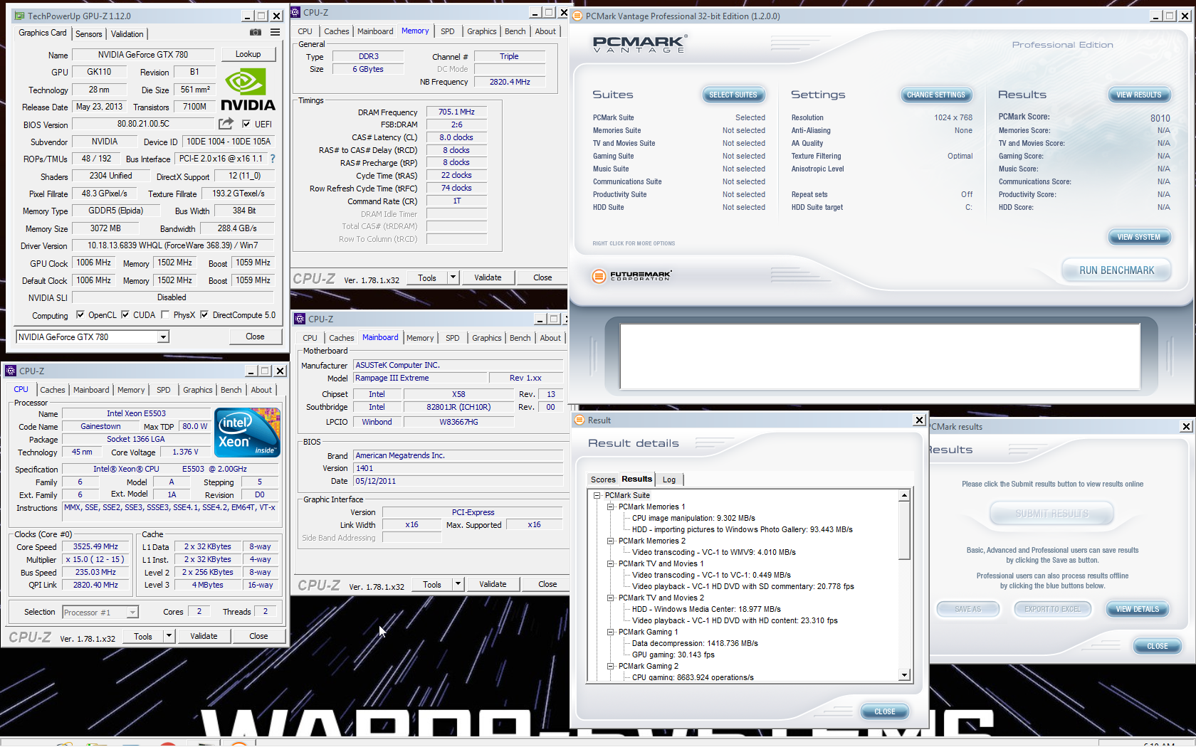This screenshot has width=1196, height=747.
Task: Click the Gaming Suite row in Suites
Action: tap(679, 156)
